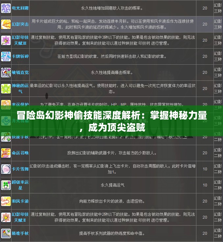Click the 敏锐直觉 skill icon

(6, 72)
